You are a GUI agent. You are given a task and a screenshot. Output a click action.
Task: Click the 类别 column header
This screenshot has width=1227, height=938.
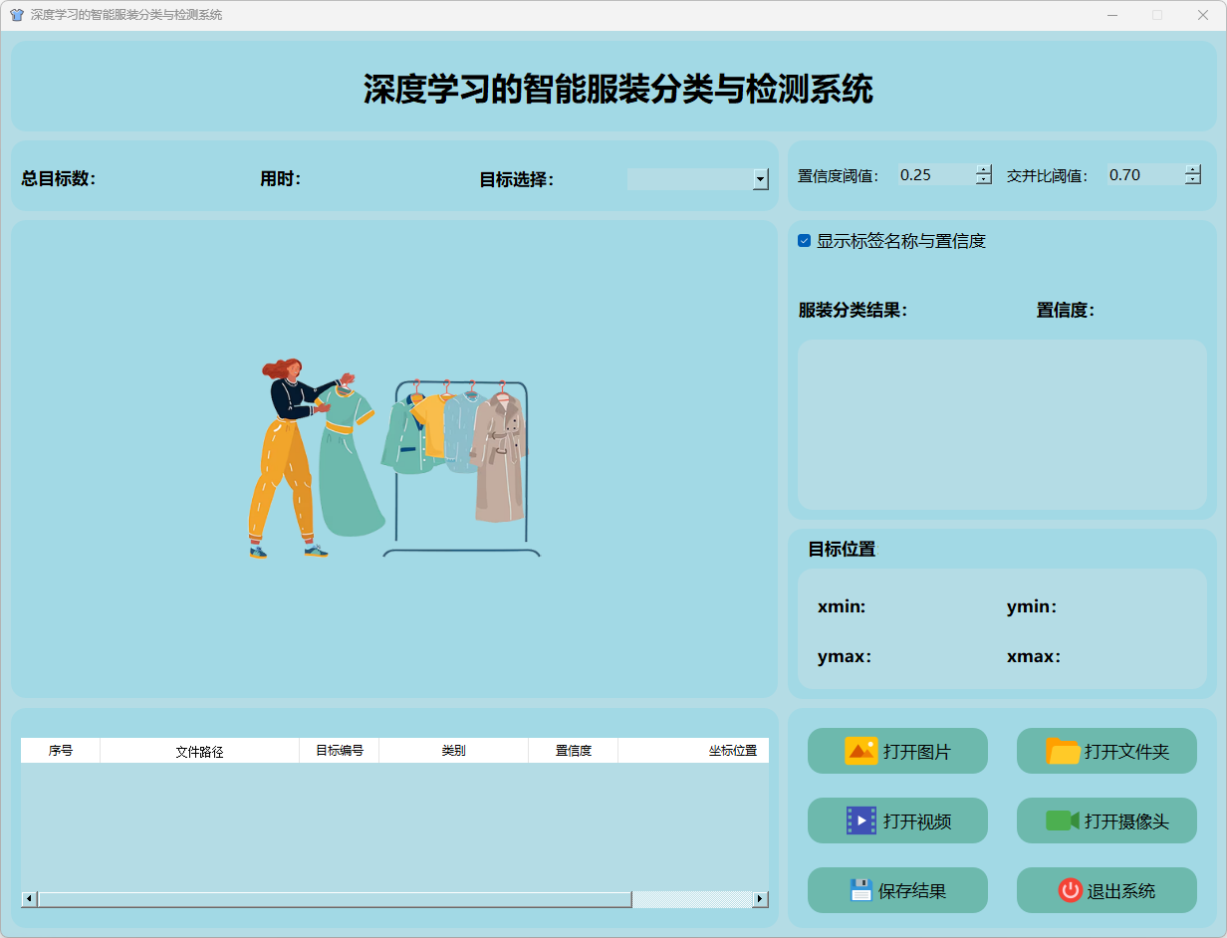pos(453,751)
